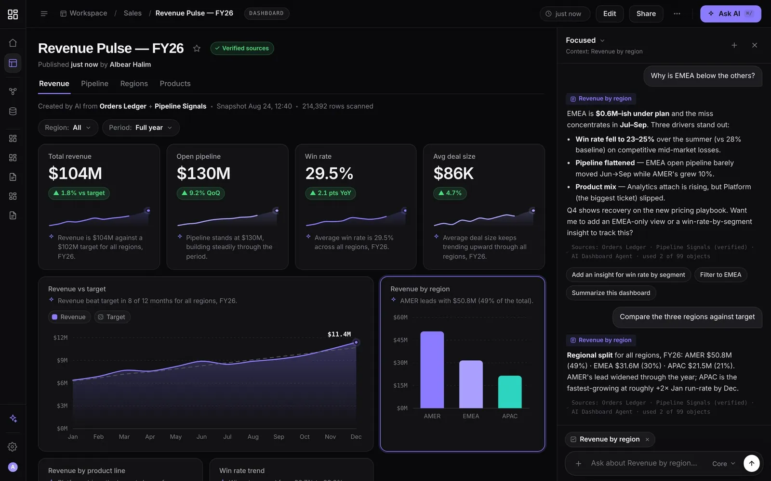This screenshot has width=771, height=481.
Task: Open the Pipeline Signals source link
Action: point(180,106)
